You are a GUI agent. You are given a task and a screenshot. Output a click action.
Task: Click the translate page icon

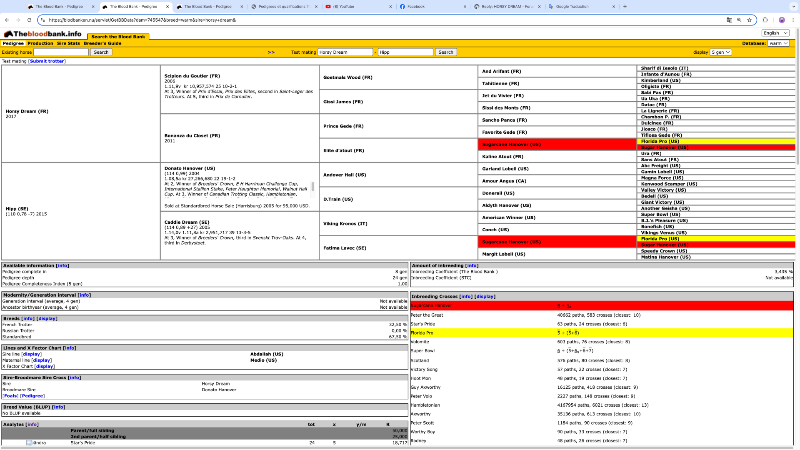[729, 20]
